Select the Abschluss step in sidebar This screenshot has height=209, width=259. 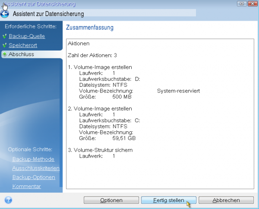click(x=21, y=54)
